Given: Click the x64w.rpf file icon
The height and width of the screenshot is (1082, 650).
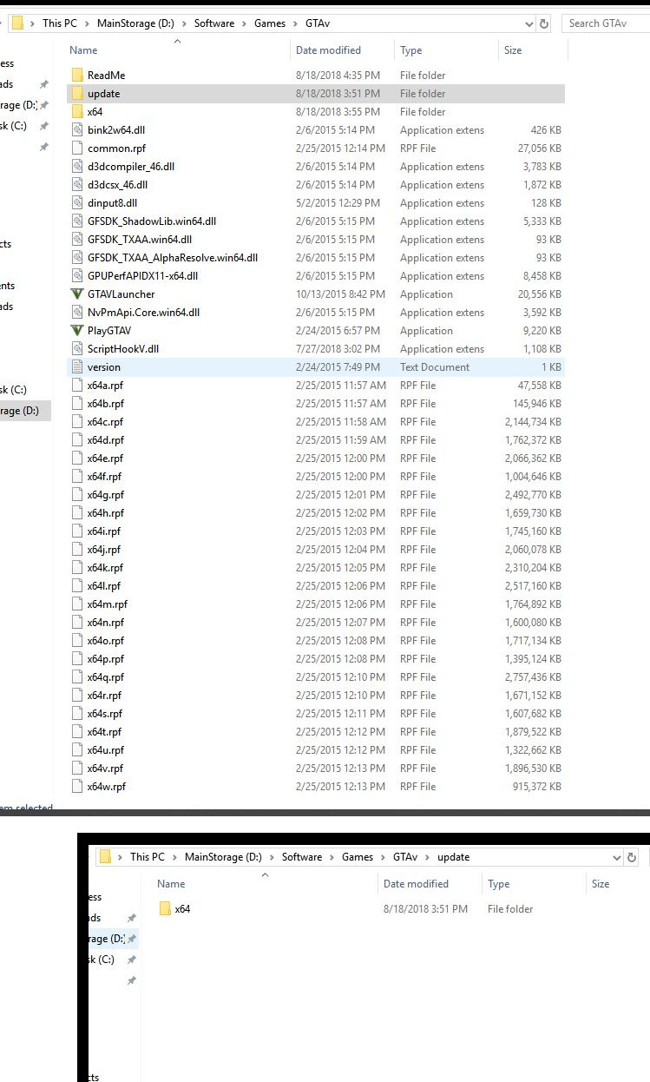Looking at the screenshot, I should click(x=77, y=787).
